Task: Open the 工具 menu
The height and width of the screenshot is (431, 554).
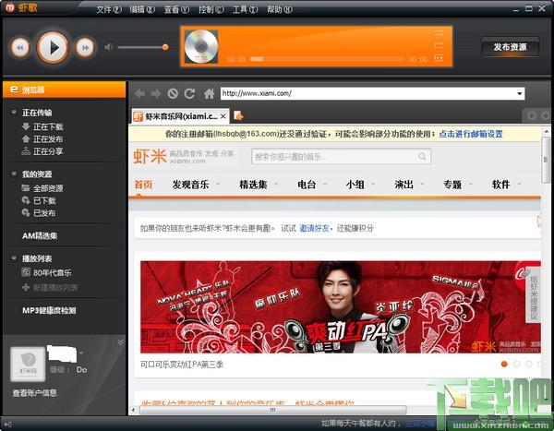Action: tap(245, 9)
